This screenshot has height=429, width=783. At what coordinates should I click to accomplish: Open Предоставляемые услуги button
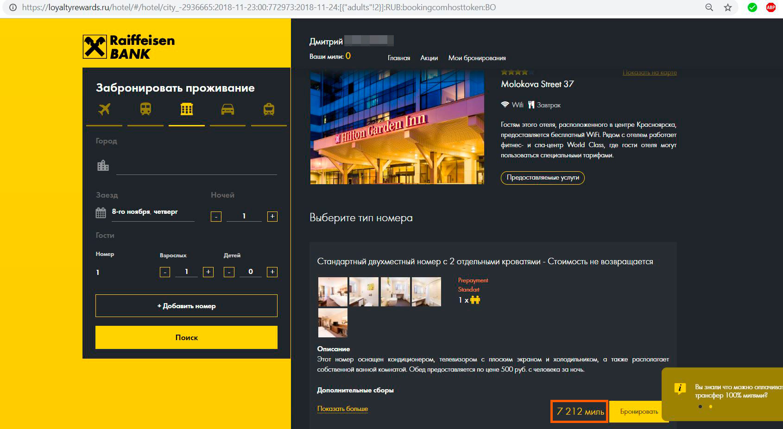click(543, 178)
